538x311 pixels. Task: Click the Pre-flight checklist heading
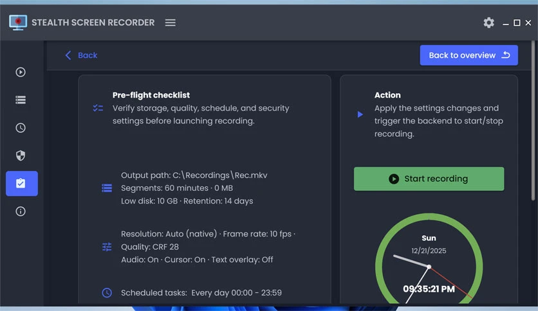[151, 95]
